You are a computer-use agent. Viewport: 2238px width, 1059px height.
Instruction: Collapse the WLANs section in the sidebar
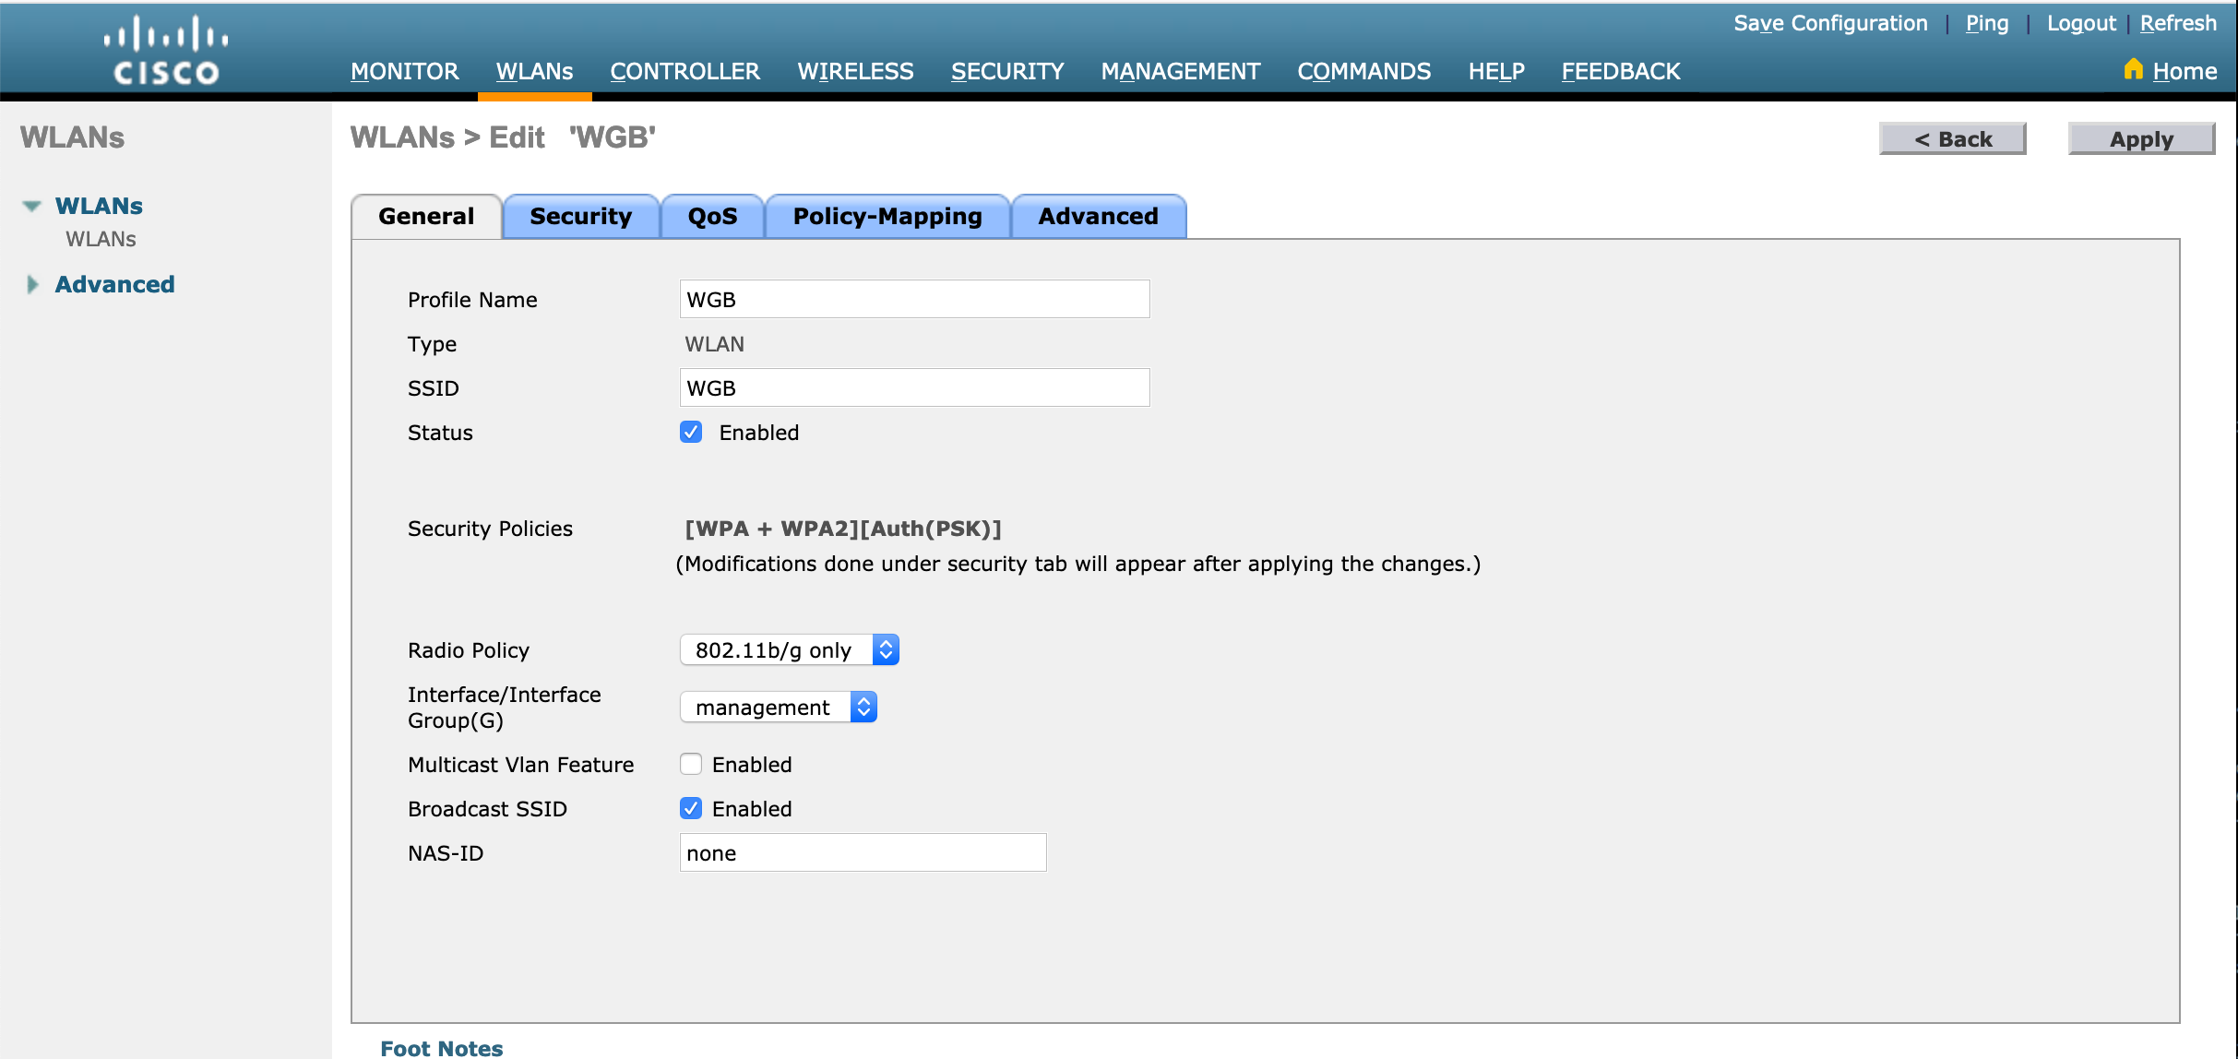pos(31,206)
